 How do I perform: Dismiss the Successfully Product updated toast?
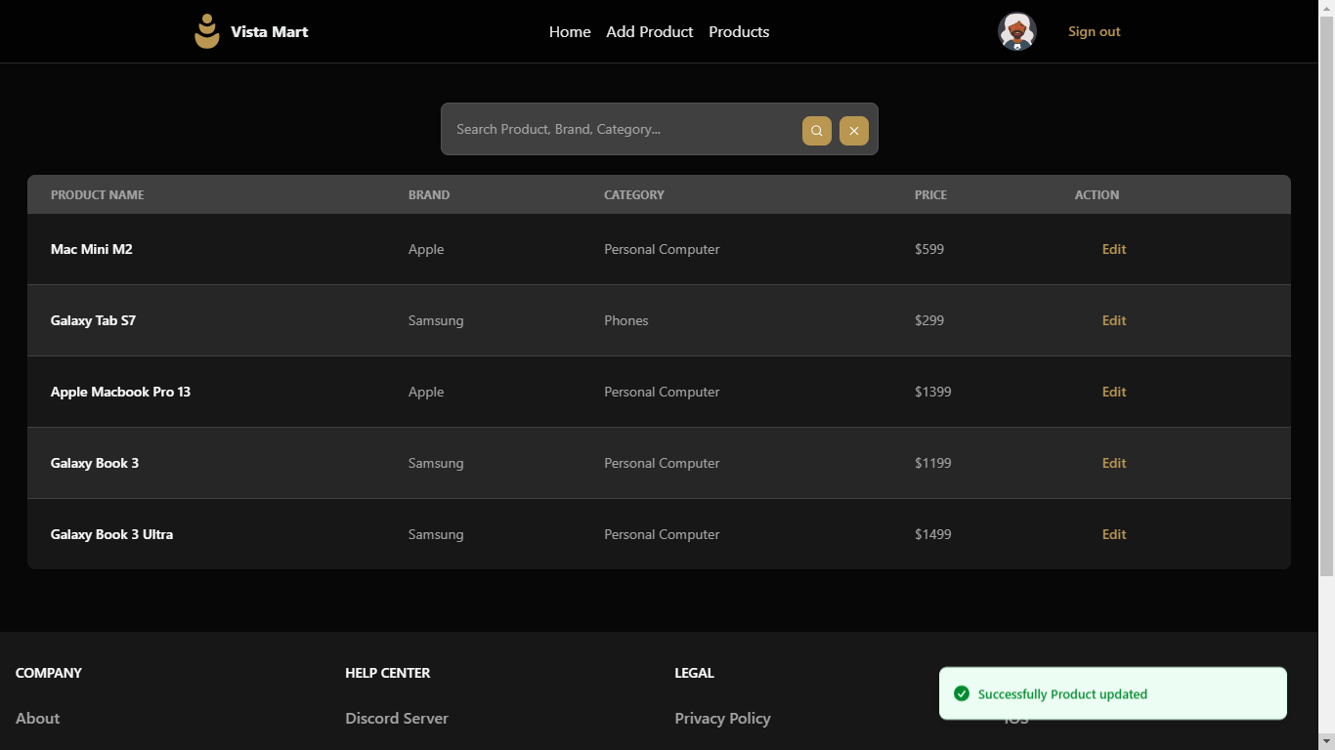pyautogui.click(x=1113, y=693)
